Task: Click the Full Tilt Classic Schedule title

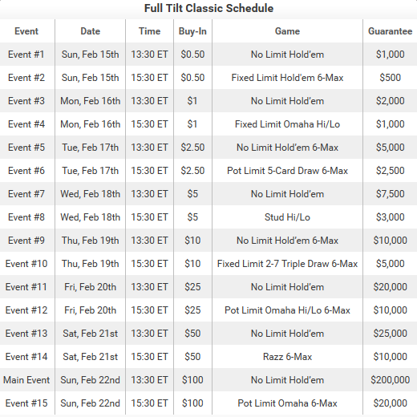Action: pyautogui.click(x=208, y=8)
